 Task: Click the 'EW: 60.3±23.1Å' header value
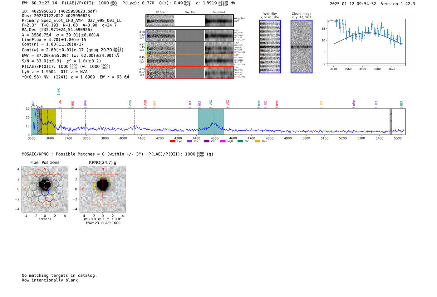40,3
